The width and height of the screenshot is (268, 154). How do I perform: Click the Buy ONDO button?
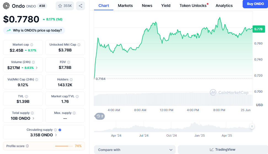tap(255, 4)
